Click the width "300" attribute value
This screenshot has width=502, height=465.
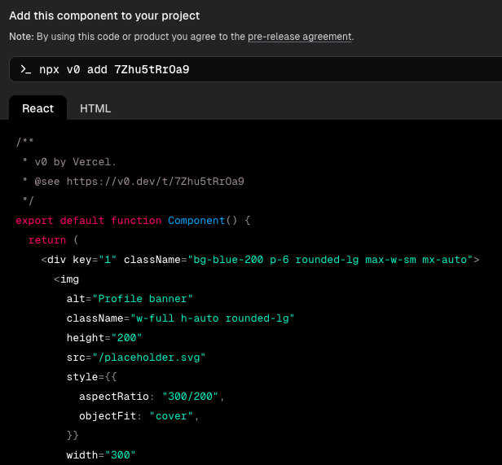point(120,455)
